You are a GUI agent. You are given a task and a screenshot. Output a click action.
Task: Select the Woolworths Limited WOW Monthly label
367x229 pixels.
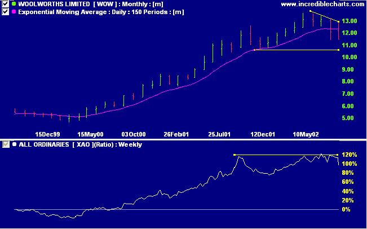click(91, 4)
